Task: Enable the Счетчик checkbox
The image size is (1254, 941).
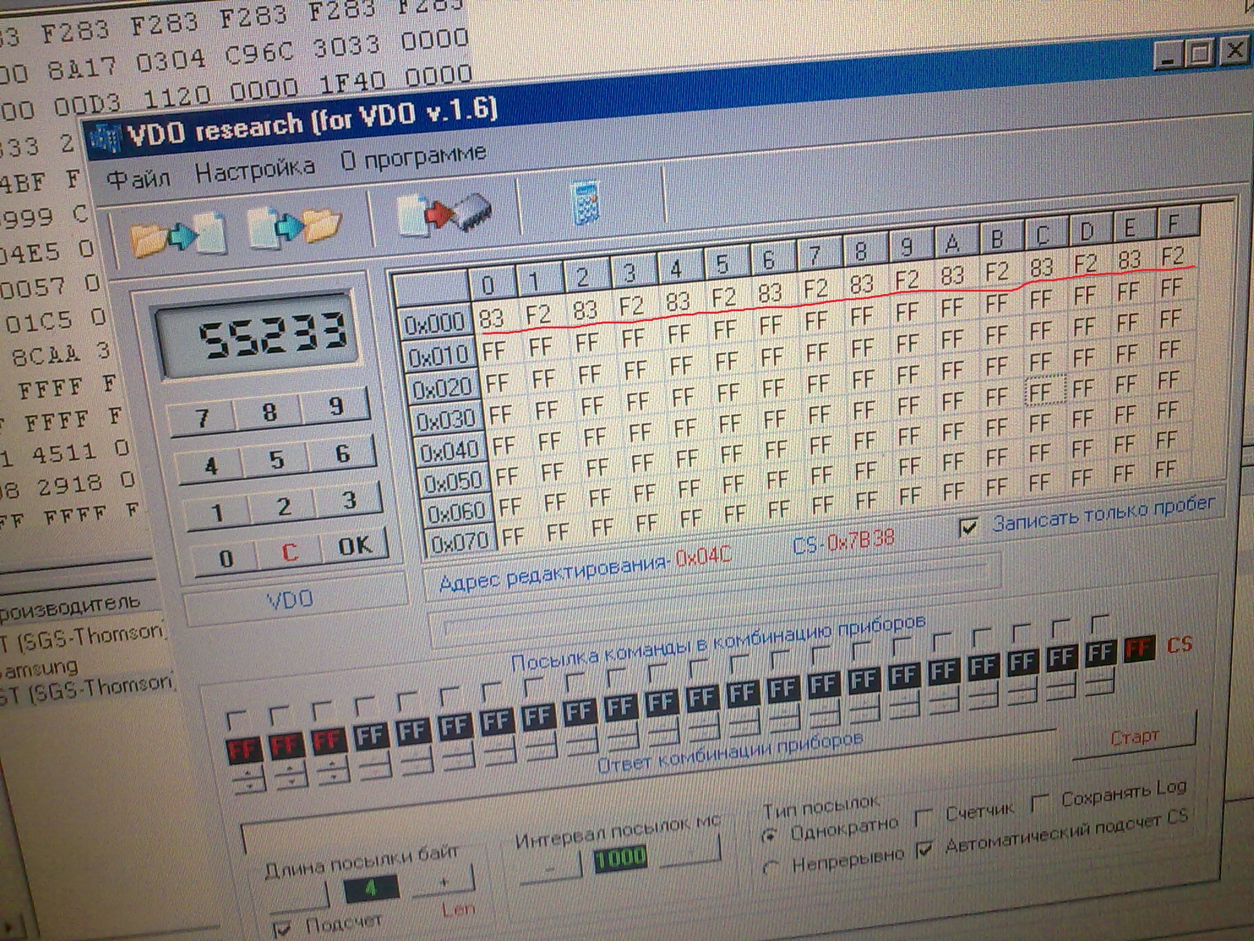Action: (x=923, y=817)
